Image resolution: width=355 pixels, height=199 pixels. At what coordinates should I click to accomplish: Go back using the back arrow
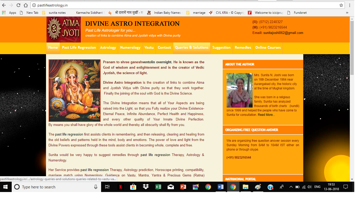pyautogui.click(x=4, y=5)
